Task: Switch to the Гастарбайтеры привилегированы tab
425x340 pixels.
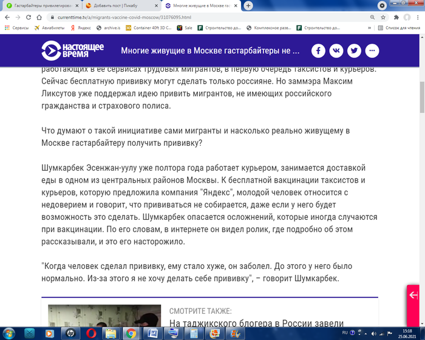Action: tap(42, 5)
